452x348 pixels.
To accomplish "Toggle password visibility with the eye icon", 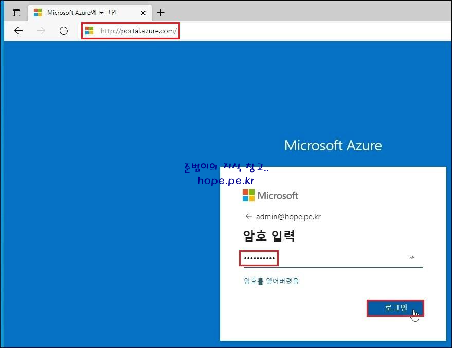I will [x=412, y=258].
